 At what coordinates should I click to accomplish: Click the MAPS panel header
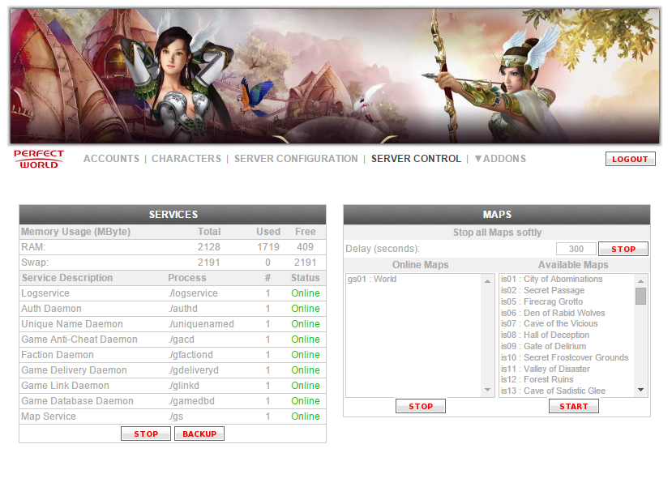coord(497,214)
